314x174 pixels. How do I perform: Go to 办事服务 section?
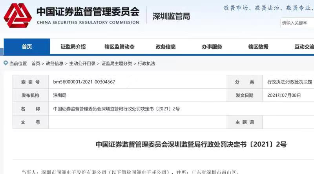click(212, 47)
